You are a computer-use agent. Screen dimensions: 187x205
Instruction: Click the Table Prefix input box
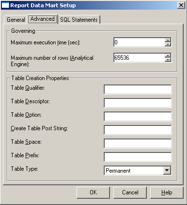pyautogui.click(x=138, y=157)
